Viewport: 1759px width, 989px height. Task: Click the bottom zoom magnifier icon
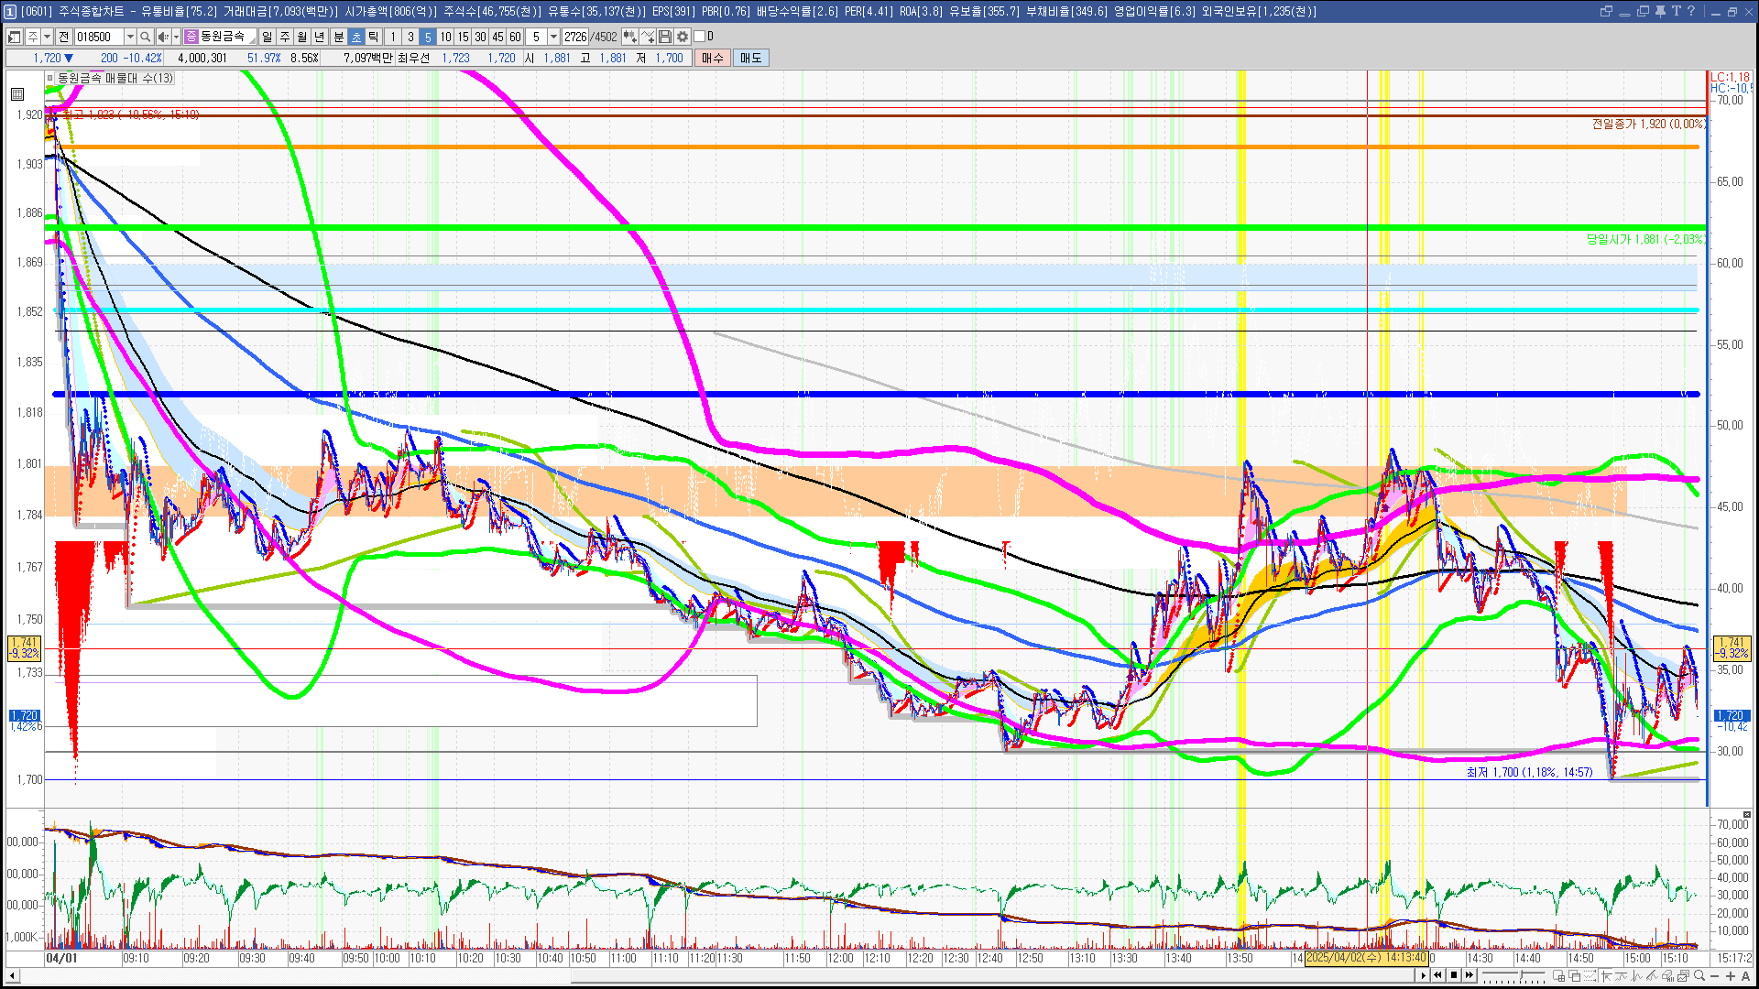pyautogui.click(x=1699, y=975)
